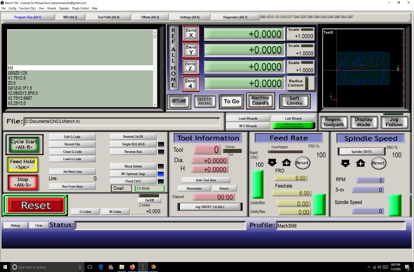Lower spindle speed override with down arrow
This screenshot has height=272, width=414.
[x=345, y=163]
